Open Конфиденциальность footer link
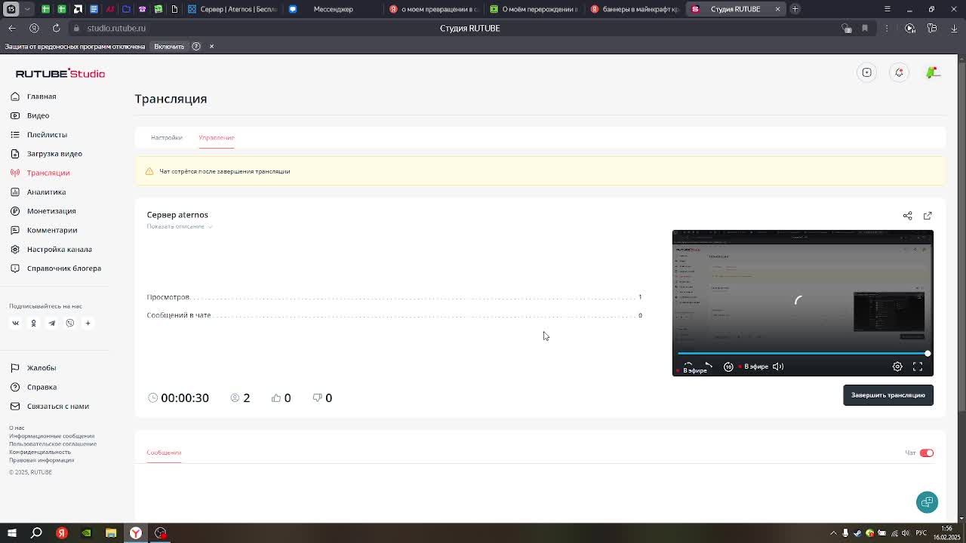The width and height of the screenshot is (966, 543). coord(40,452)
